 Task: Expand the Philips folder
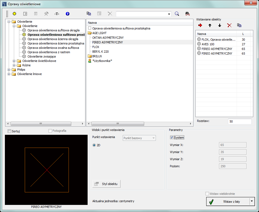coord(9,70)
